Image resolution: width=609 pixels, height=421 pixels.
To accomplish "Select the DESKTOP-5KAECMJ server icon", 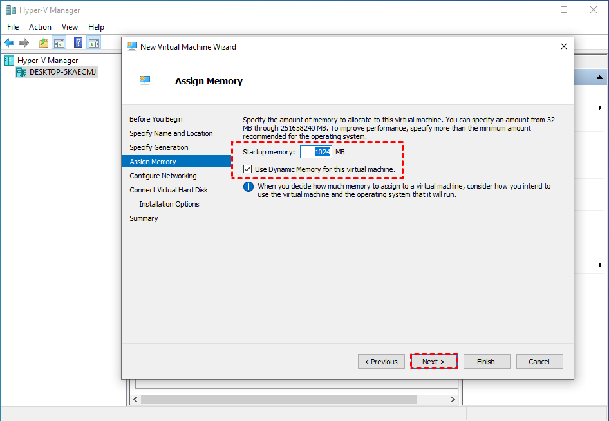I will [x=21, y=72].
